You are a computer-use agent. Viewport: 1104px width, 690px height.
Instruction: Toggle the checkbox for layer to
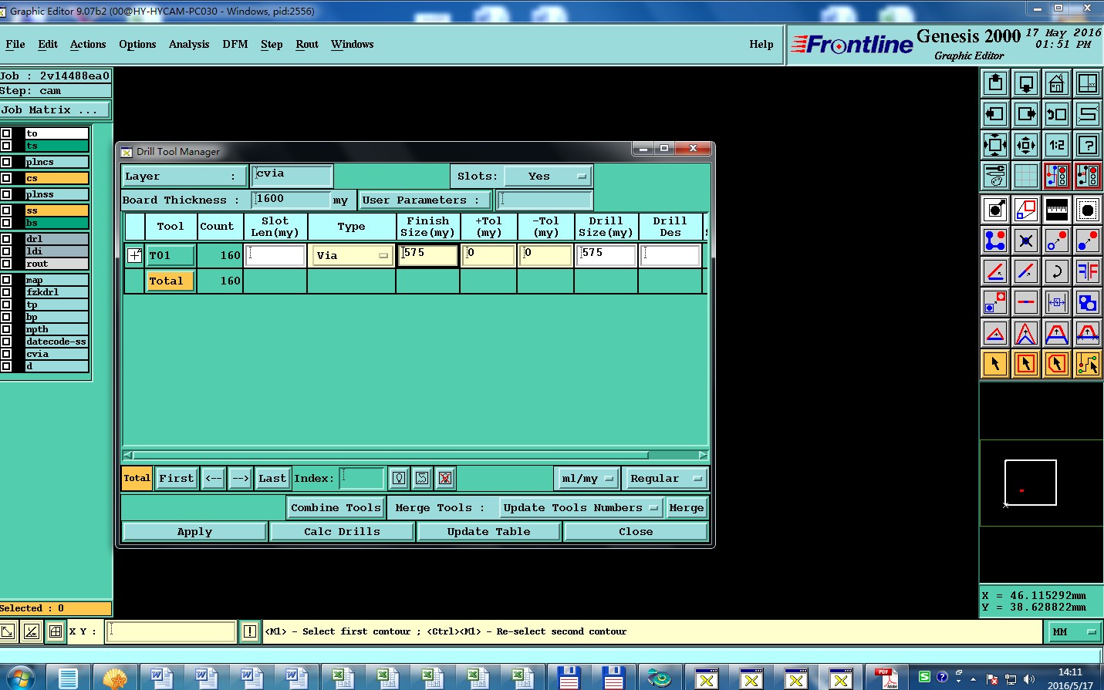pyautogui.click(x=6, y=133)
